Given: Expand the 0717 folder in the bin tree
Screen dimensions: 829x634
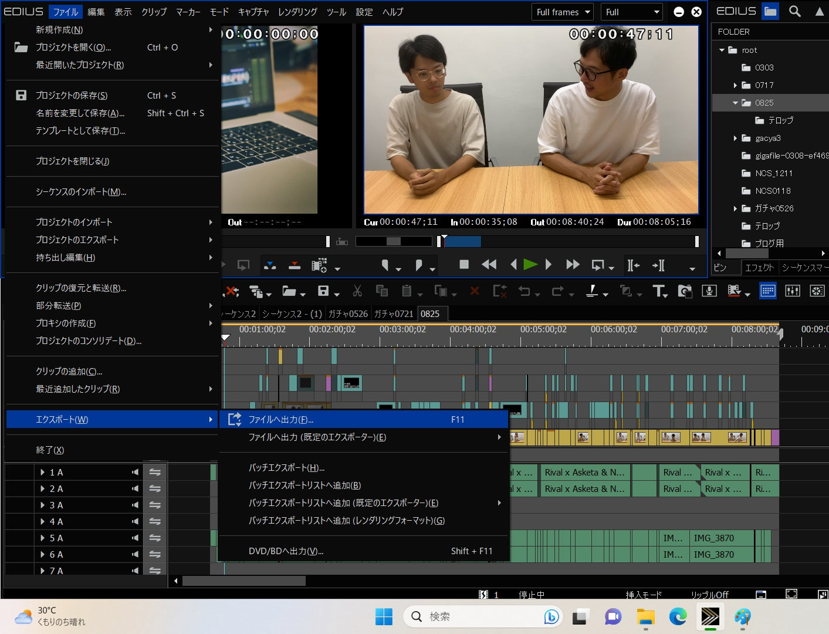Looking at the screenshot, I should [735, 85].
